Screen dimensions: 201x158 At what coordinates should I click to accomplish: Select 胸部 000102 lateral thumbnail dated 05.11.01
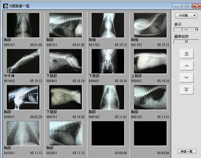click(150, 97)
